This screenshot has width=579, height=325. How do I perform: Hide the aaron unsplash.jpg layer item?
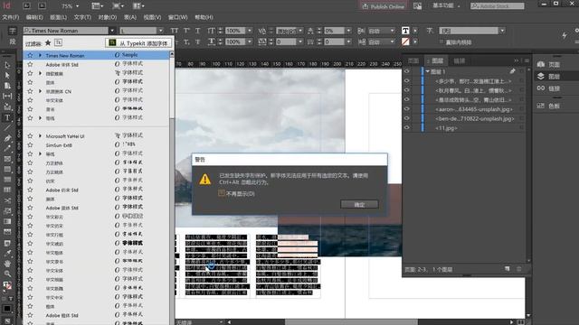click(x=407, y=109)
